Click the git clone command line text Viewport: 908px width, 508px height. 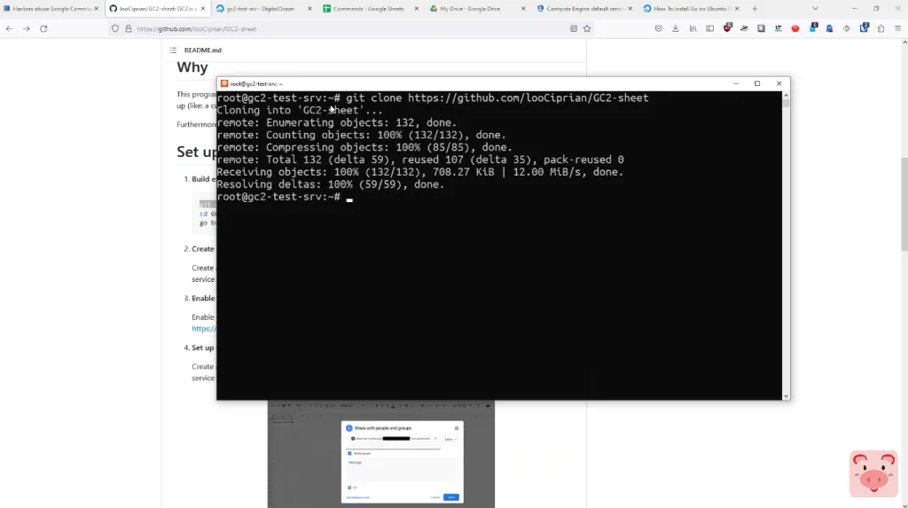pyautogui.click(x=497, y=98)
